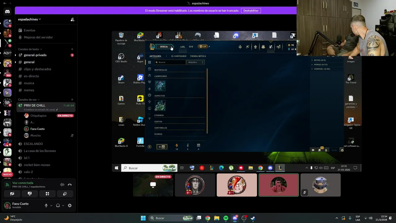Screen dimensions: 396x223
Task: Mute the microphone next to Facu Cueto
Action: click(46, 205)
